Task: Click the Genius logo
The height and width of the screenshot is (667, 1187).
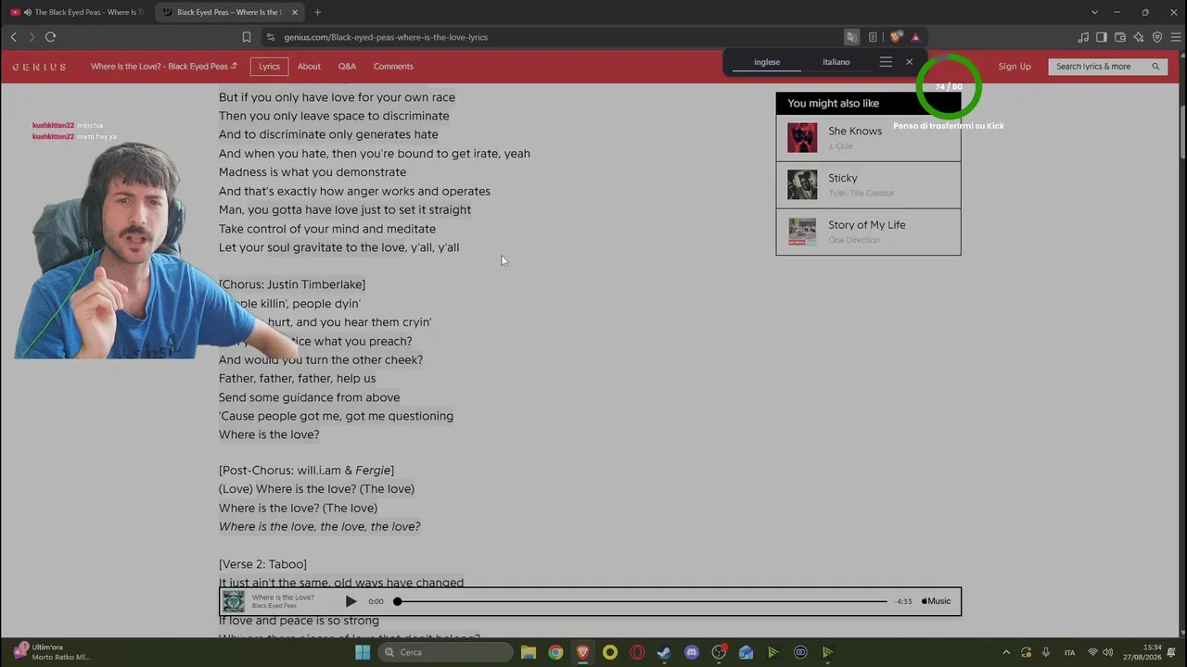Action: point(39,67)
